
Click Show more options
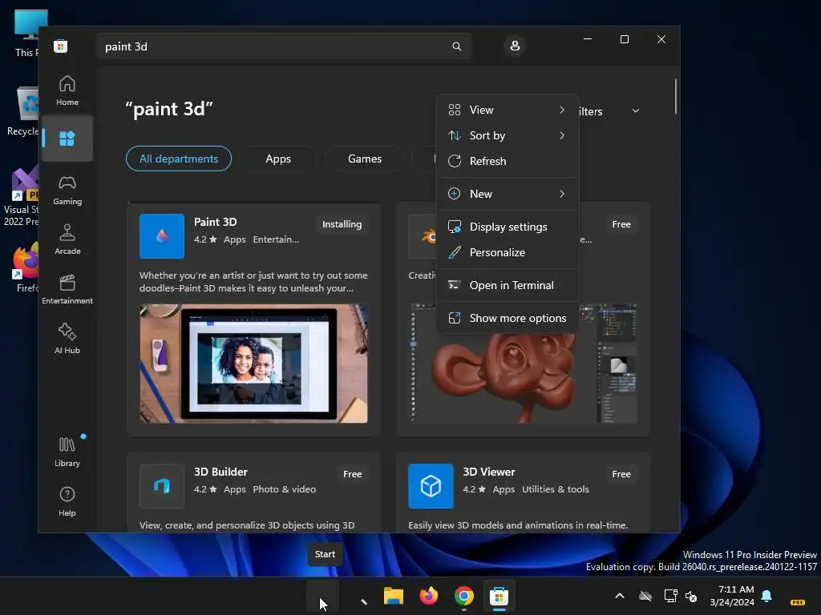click(x=508, y=319)
